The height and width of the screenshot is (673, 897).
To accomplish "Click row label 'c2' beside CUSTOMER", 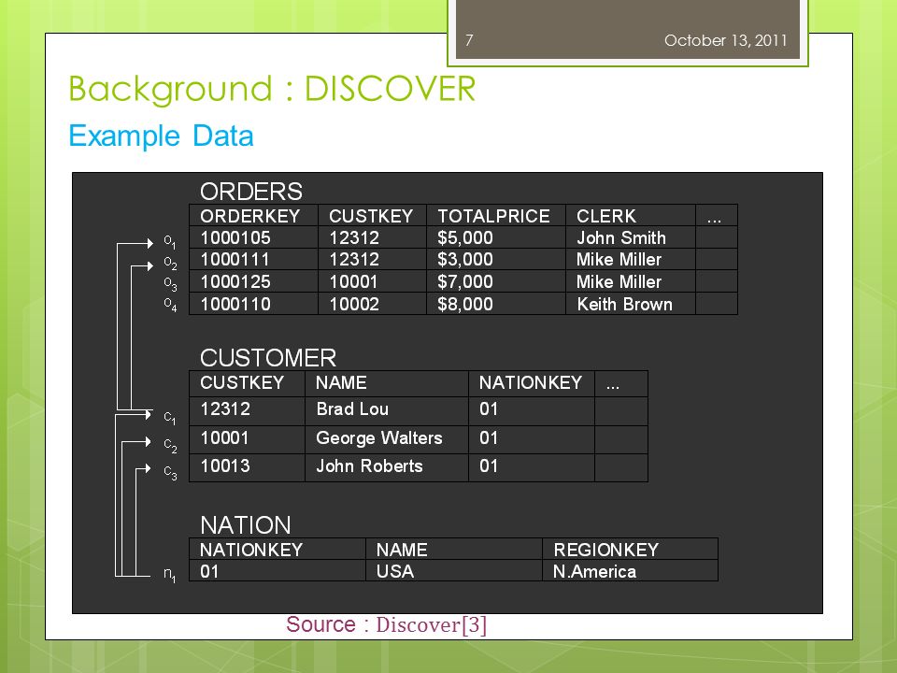I will coord(170,445).
